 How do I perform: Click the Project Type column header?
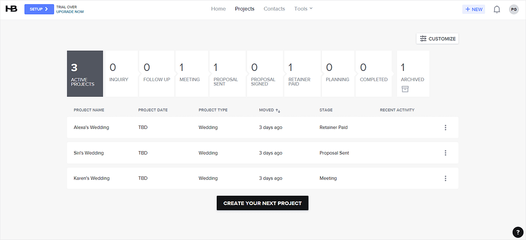(x=213, y=110)
